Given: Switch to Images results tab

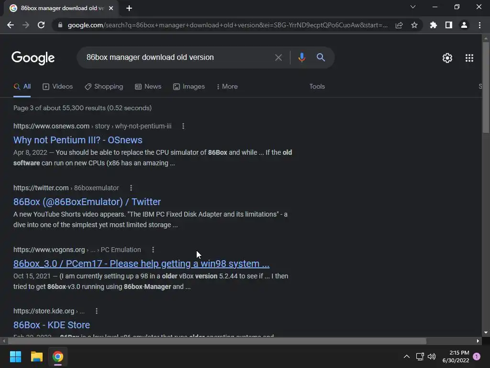Looking at the screenshot, I should [189, 87].
